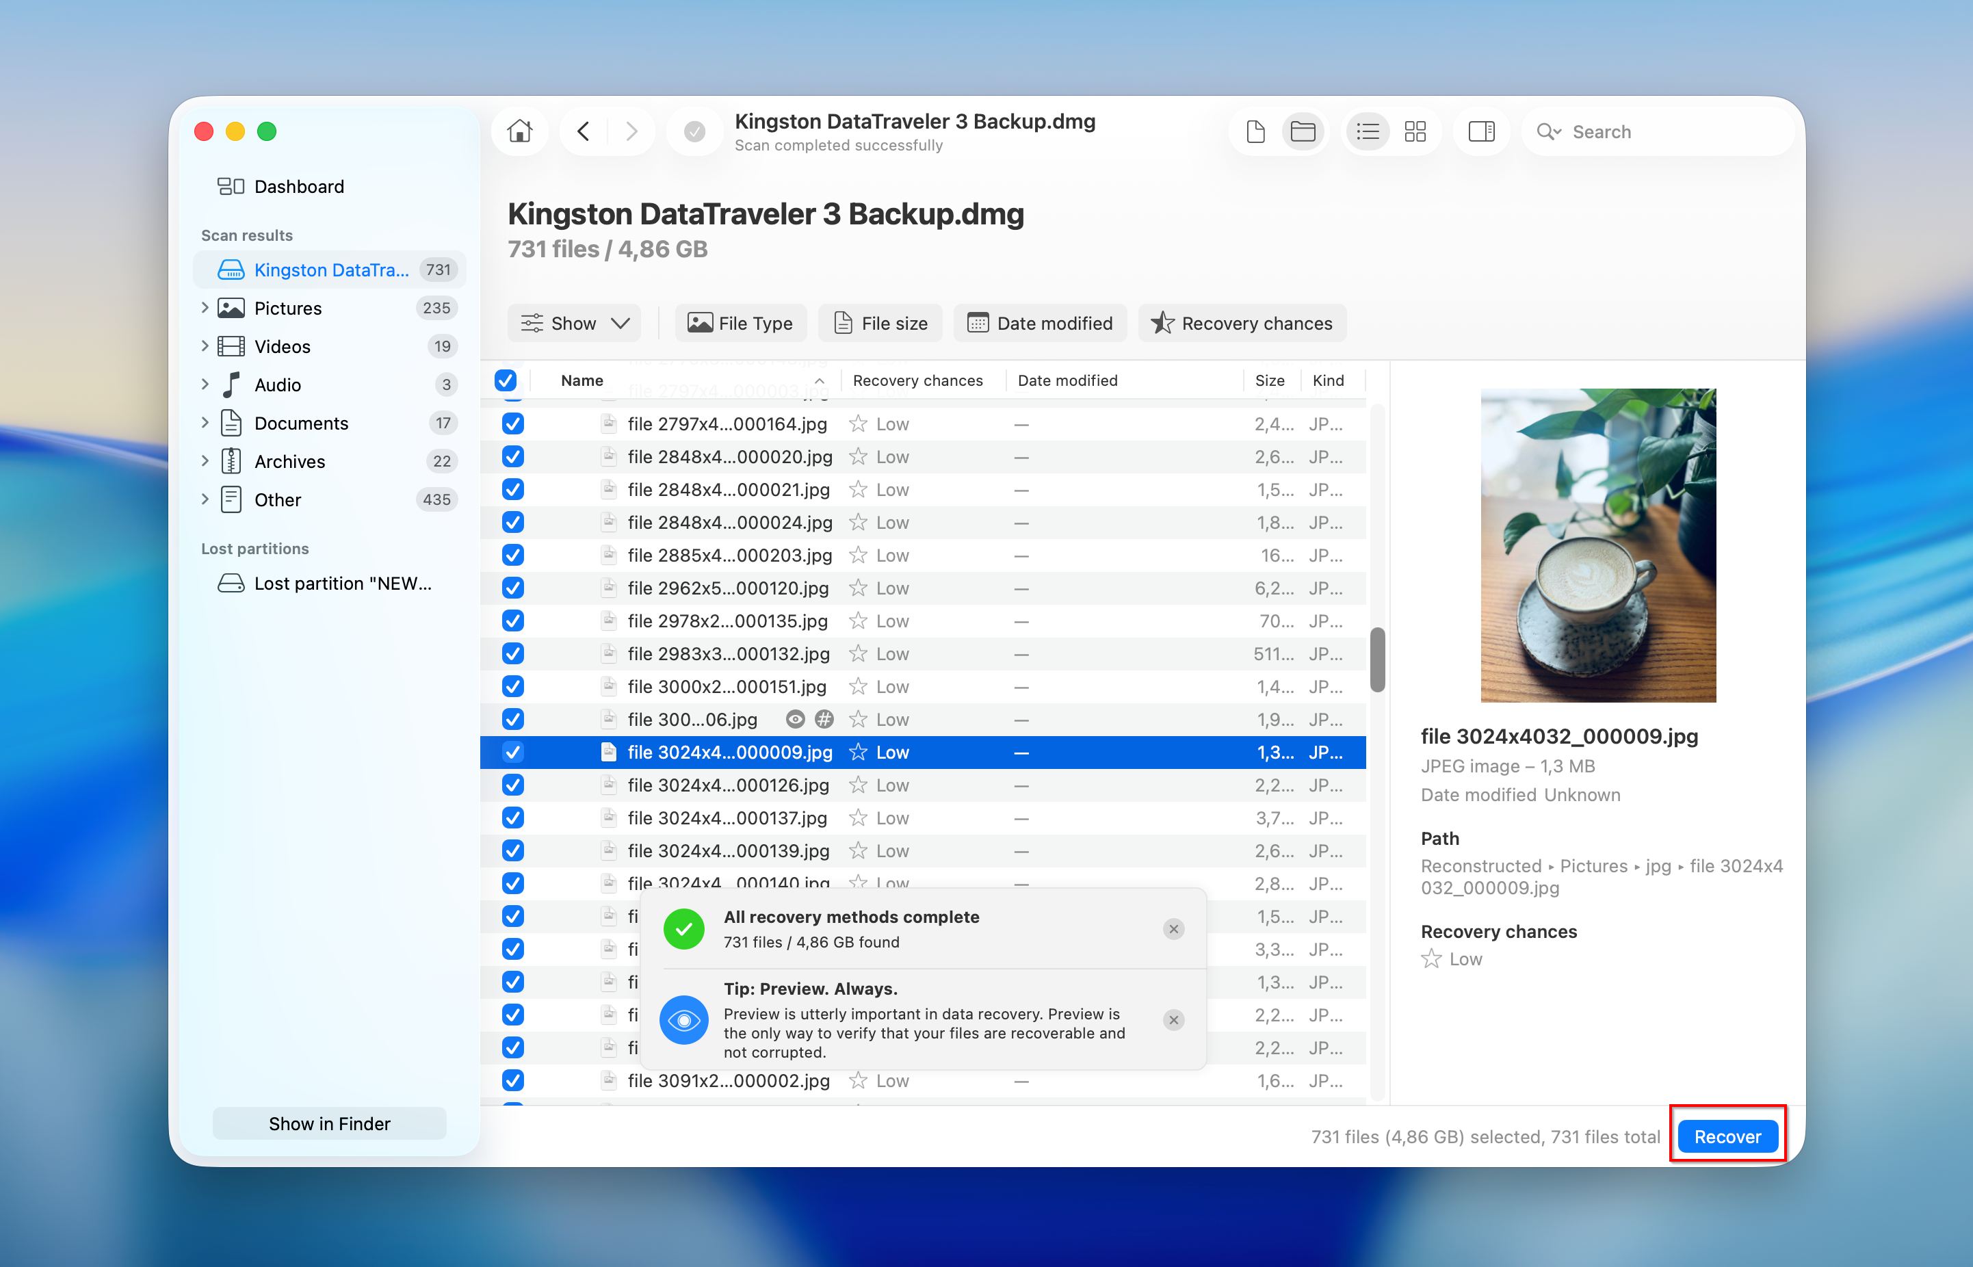The width and height of the screenshot is (1973, 1267).
Task: Open Pictures category in sidebar
Action: coord(329,309)
